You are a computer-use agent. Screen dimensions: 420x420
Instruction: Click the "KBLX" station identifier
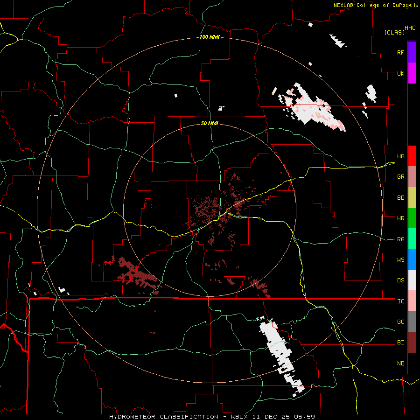tap(240, 417)
